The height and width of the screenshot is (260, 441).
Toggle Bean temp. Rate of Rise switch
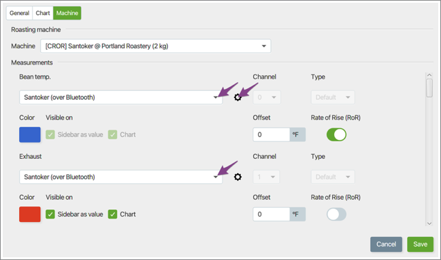[336, 134]
